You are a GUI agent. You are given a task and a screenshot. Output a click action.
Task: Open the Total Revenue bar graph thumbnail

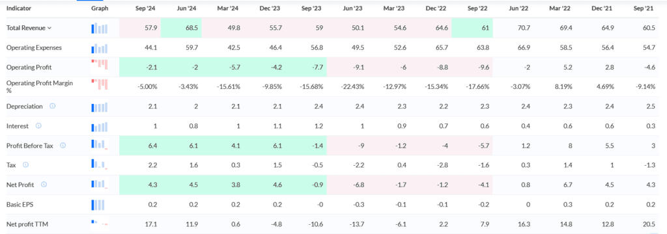click(x=100, y=28)
